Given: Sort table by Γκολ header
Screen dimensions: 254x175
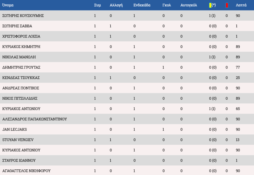Looking at the screenshot, I should [x=167, y=5].
